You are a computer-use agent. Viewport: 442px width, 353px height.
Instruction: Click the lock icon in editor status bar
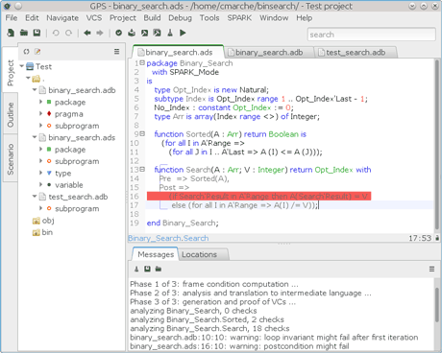click(437, 238)
